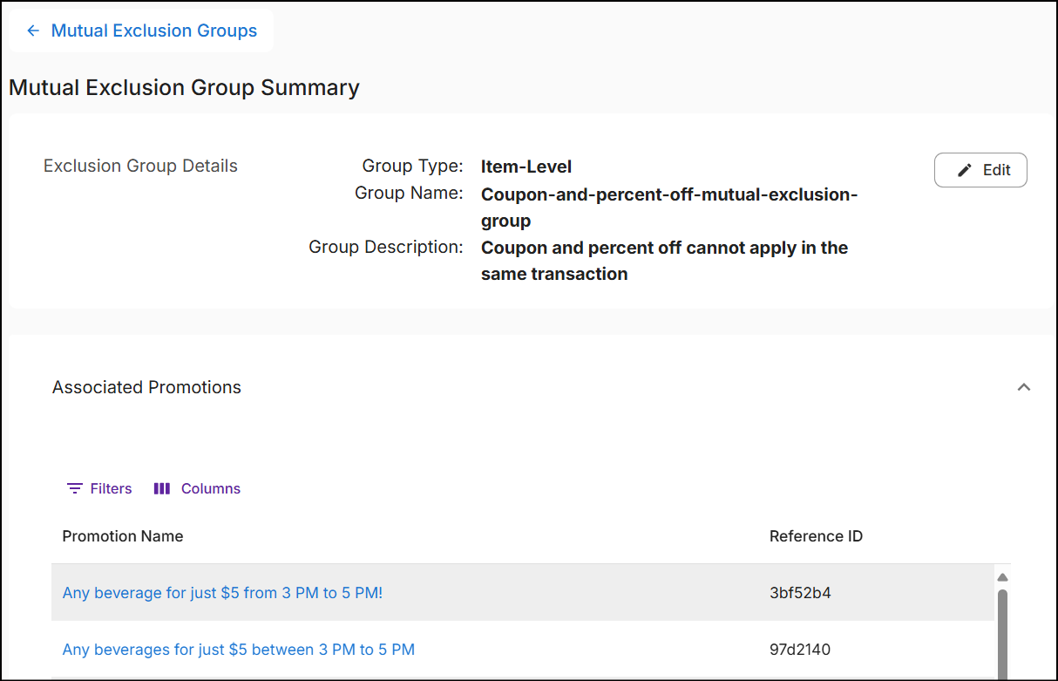Click the Columns bars icon

pyautogui.click(x=161, y=488)
